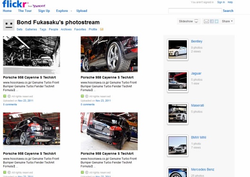Screen dimensions: 250x177
Task: Open the Favorites tab
Action: click(80, 29)
